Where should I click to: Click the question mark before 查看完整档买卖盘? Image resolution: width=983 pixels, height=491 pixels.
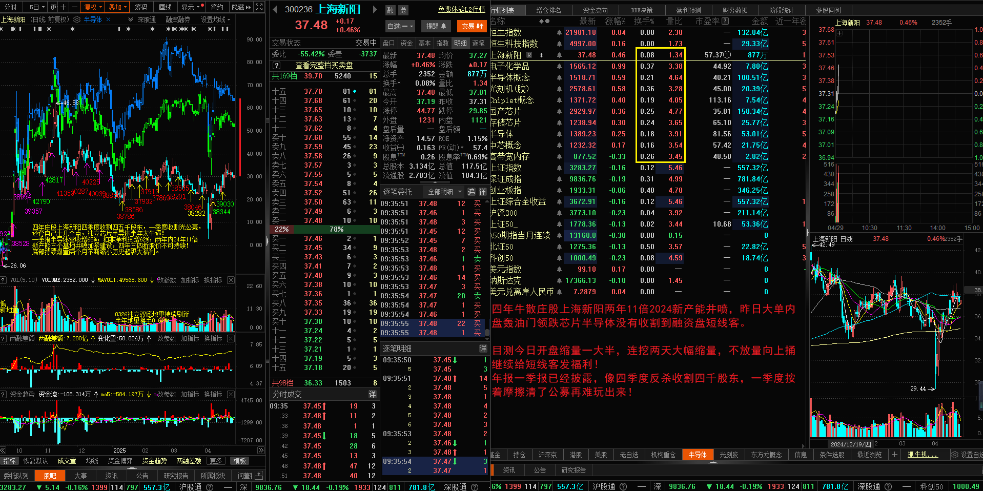[x=276, y=66]
